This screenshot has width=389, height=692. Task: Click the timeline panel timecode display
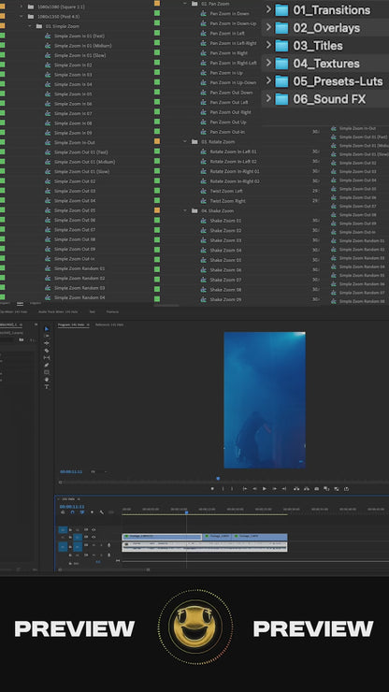(x=72, y=507)
